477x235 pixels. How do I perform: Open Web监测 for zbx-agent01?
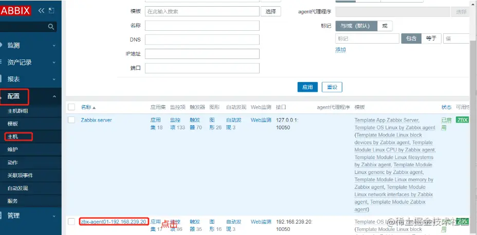pos(261,222)
